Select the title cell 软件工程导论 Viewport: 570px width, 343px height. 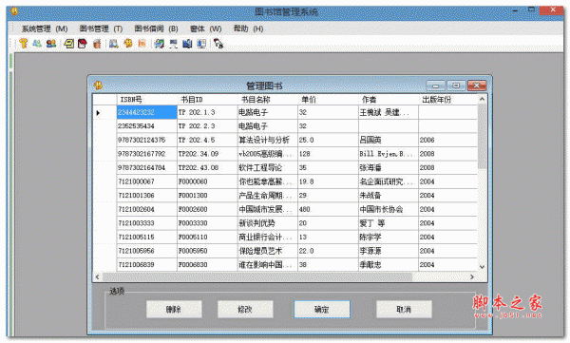coord(268,167)
